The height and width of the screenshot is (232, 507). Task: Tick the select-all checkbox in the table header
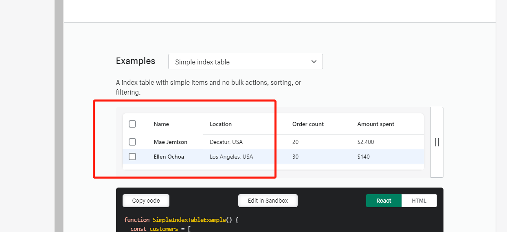tap(132, 124)
